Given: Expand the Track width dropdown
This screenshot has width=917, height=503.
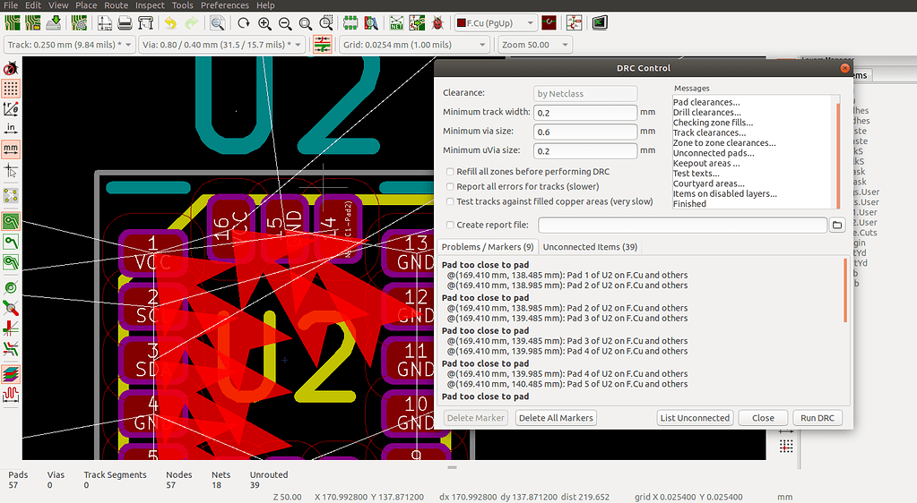Looking at the screenshot, I should [x=69, y=45].
